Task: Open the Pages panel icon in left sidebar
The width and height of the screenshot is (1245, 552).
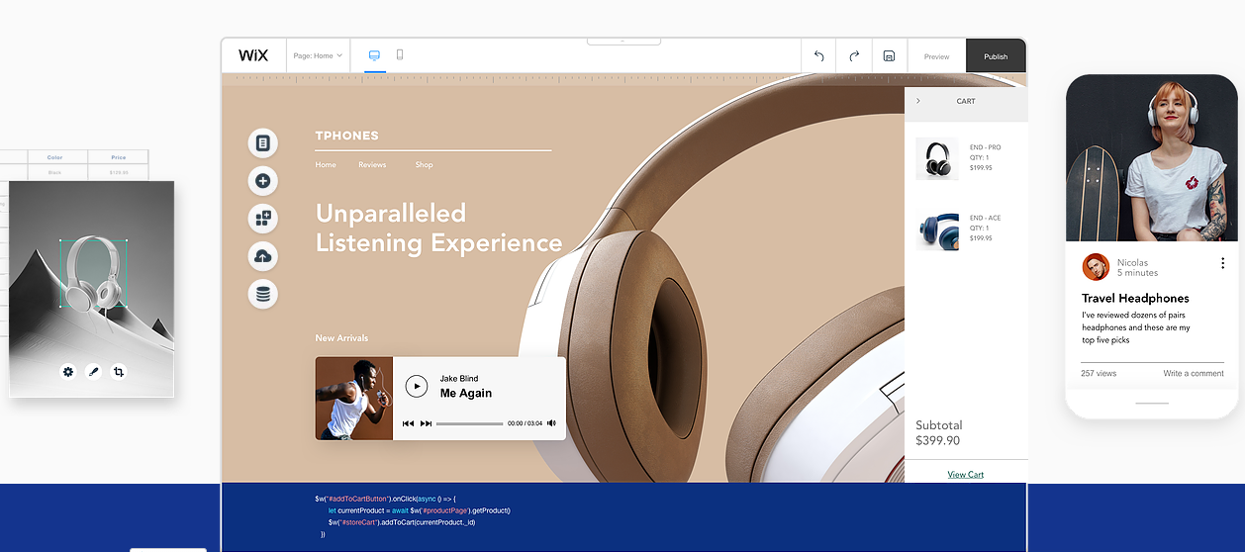Action: pos(262,143)
